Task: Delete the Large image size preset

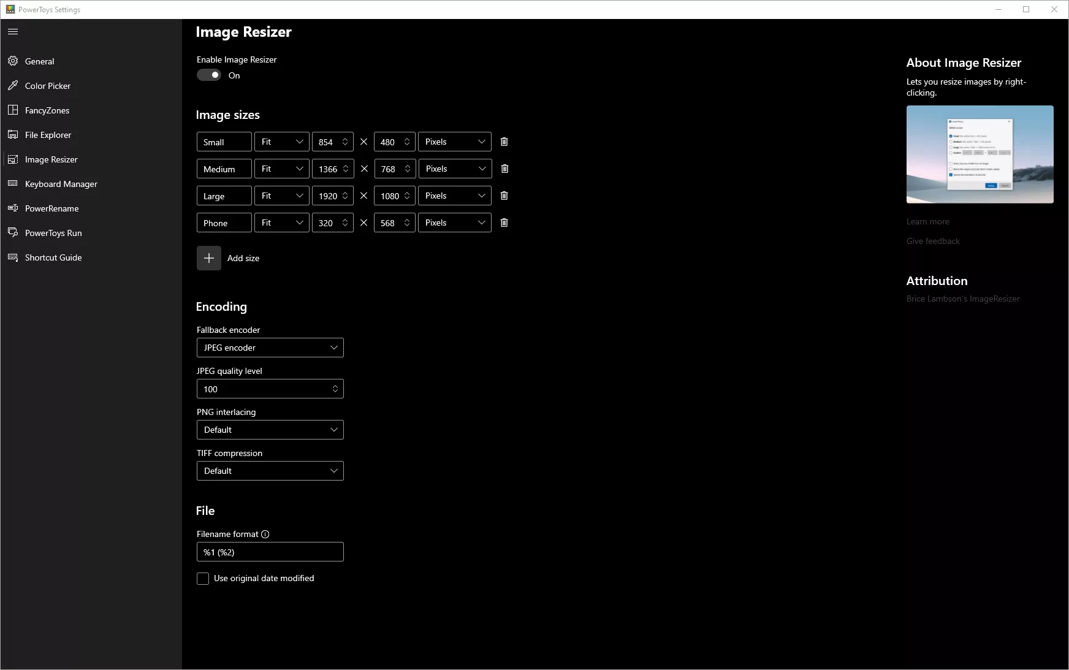Action: coord(504,196)
